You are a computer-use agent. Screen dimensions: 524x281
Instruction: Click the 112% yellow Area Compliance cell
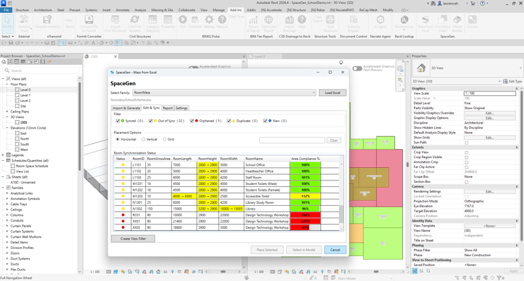click(x=305, y=196)
